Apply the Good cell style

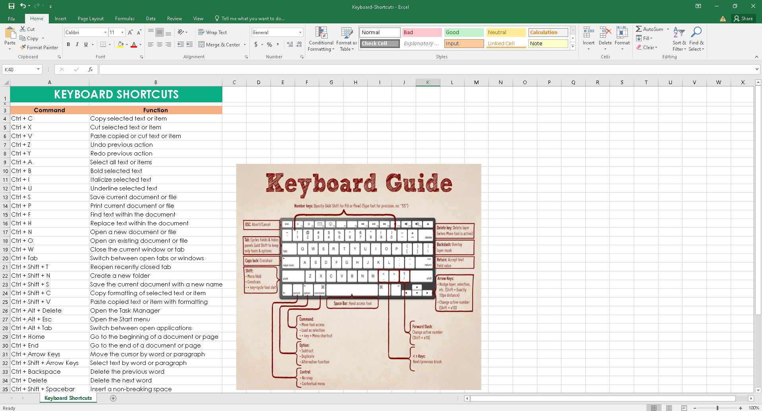tap(463, 33)
